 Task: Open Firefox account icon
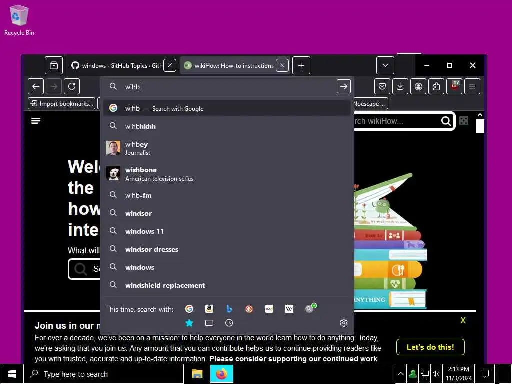tap(418, 86)
